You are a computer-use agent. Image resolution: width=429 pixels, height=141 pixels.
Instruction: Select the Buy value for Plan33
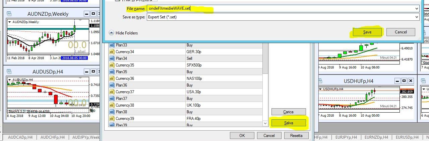click(x=224, y=45)
